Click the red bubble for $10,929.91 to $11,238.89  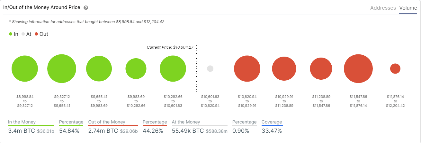coord(284,69)
